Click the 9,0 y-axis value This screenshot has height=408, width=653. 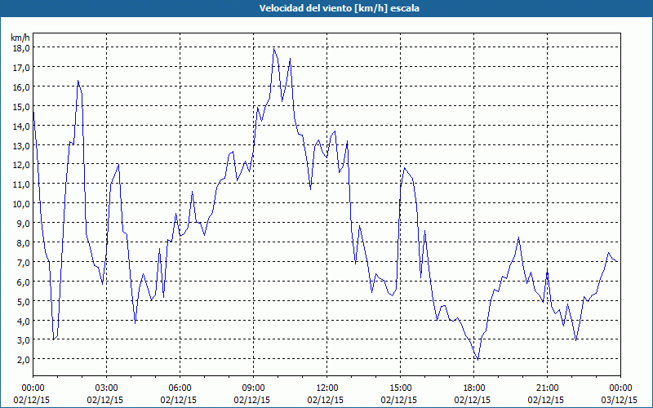coord(24,224)
